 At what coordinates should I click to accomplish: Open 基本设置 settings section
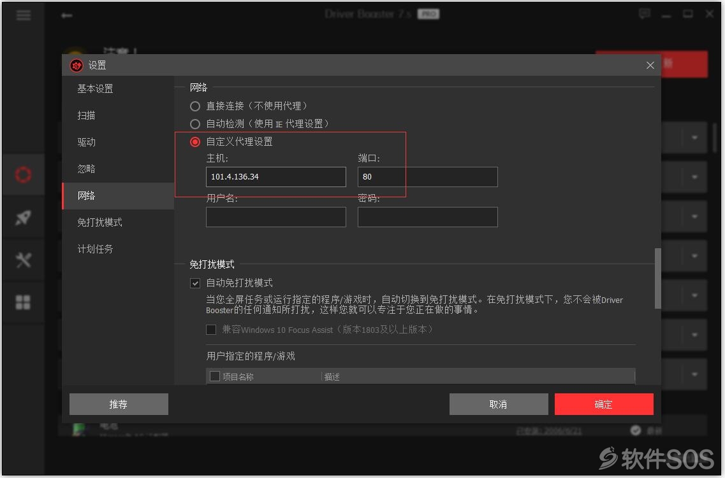click(x=118, y=88)
